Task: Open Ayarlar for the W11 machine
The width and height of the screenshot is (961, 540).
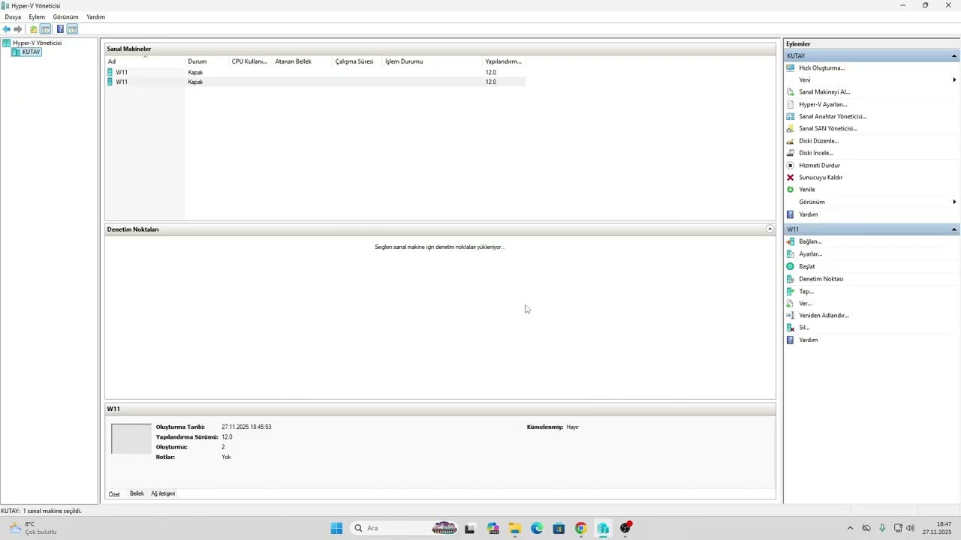Action: (810, 254)
